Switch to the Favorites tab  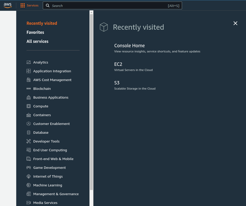pyautogui.click(x=35, y=32)
